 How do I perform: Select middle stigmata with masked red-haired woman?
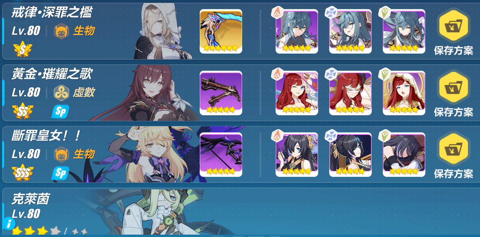pos(350,93)
